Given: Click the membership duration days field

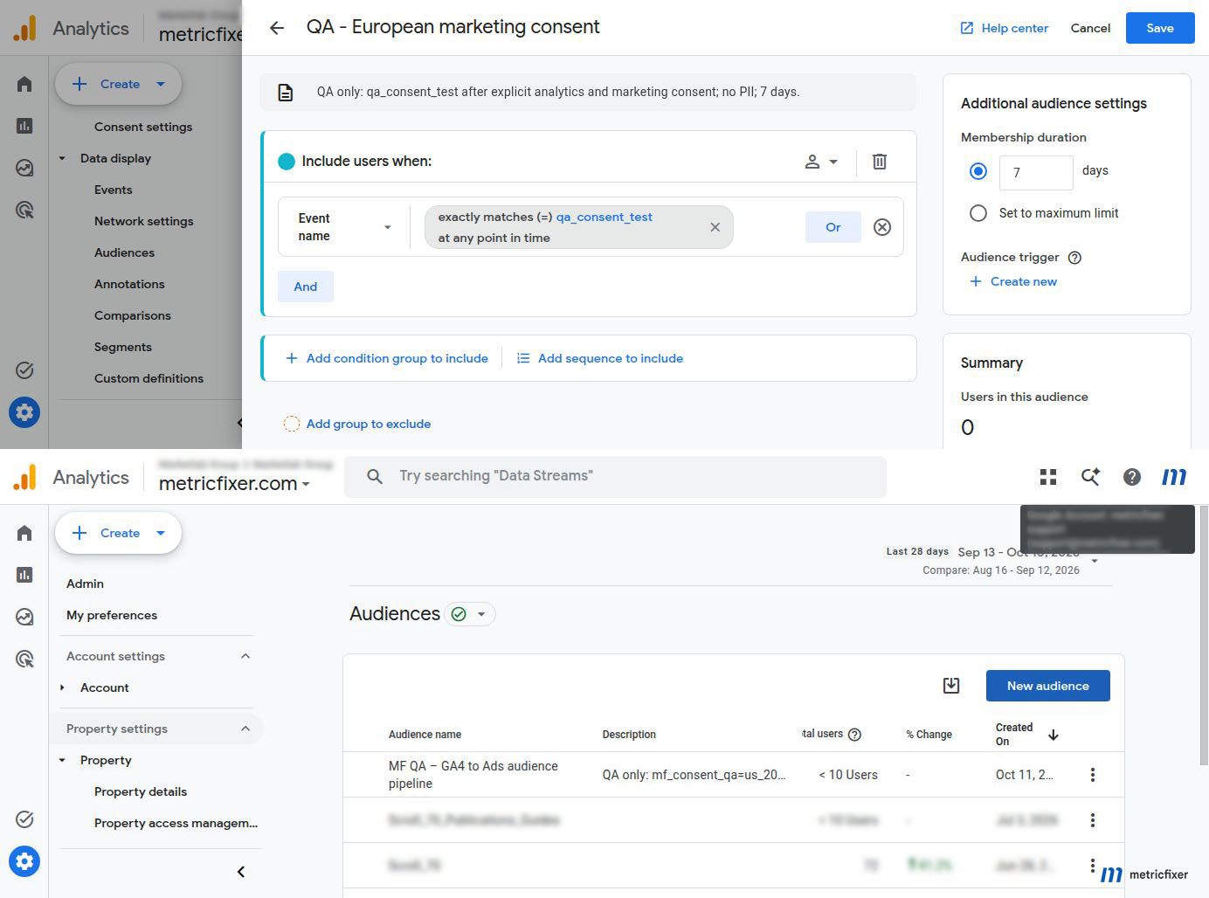Looking at the screenshot, I should point(1036,172).
